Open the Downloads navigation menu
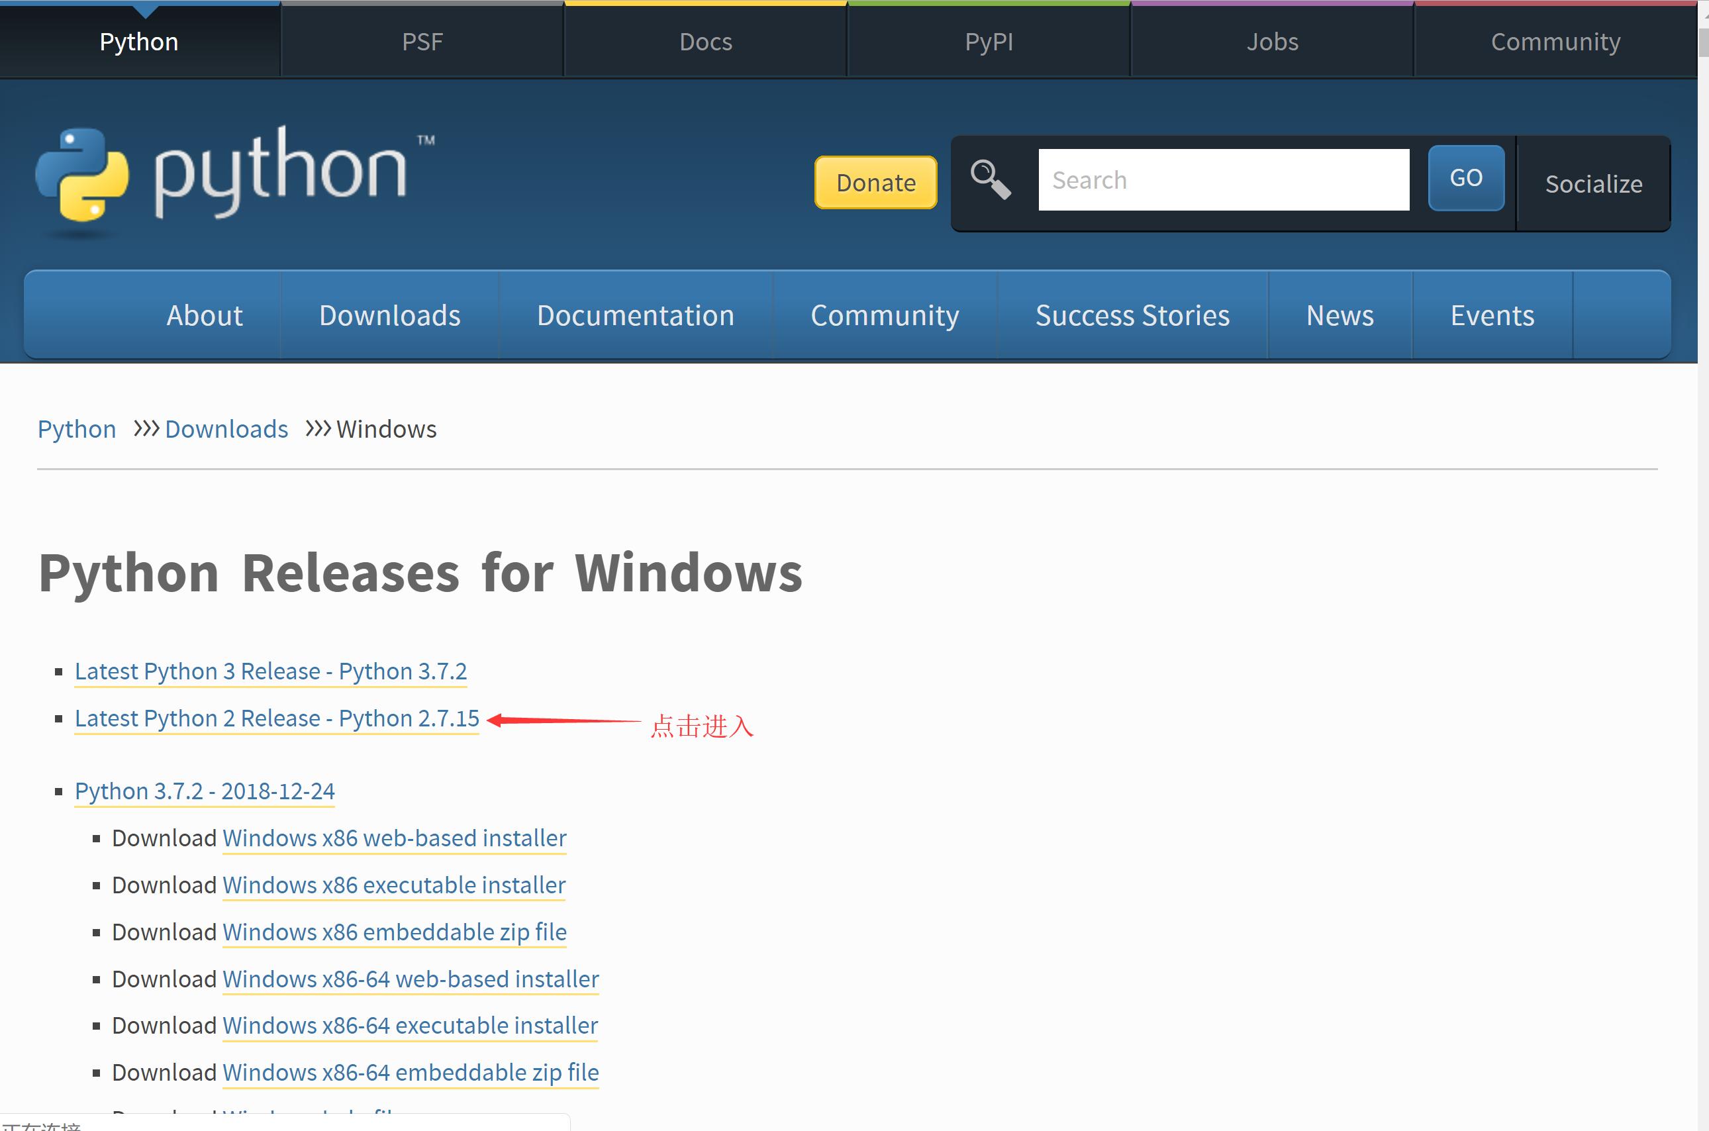Screen dimensions: 1709x1131 389,315
